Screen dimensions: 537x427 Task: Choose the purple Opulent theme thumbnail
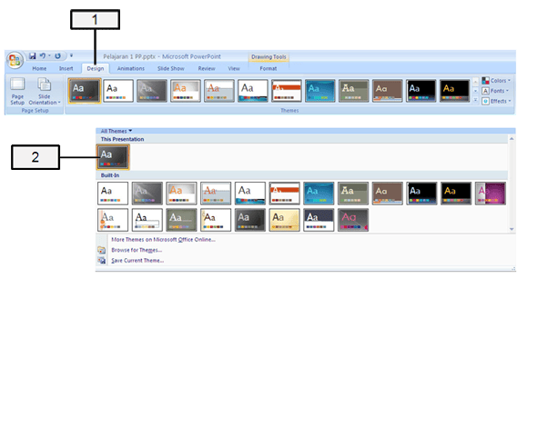(x=491, y=194)
